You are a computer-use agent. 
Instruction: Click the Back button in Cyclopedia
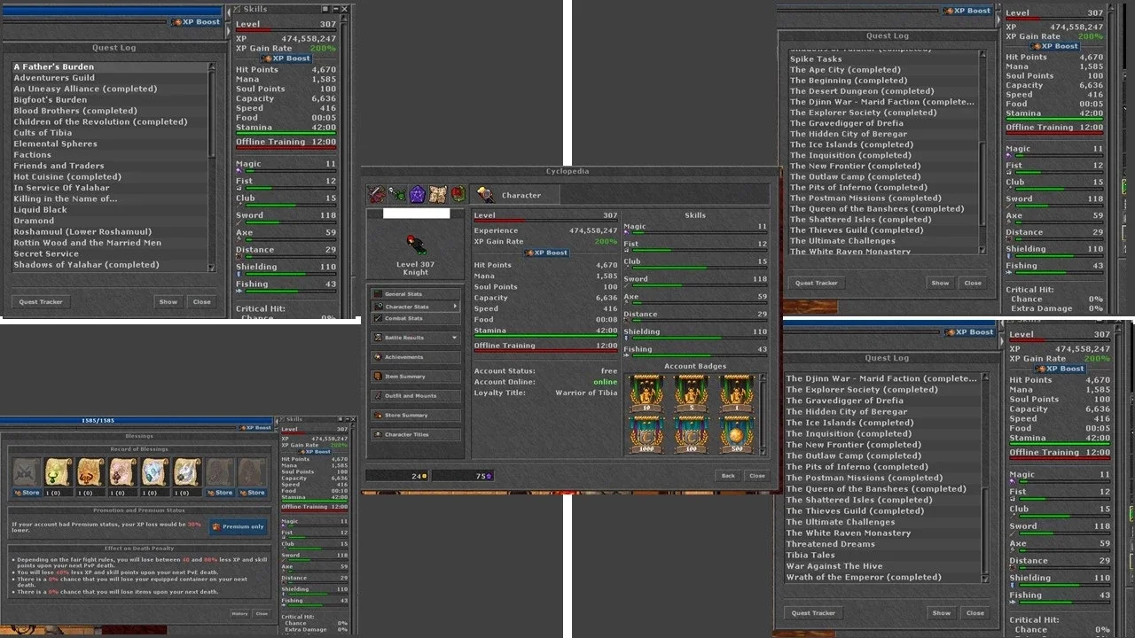728,476
